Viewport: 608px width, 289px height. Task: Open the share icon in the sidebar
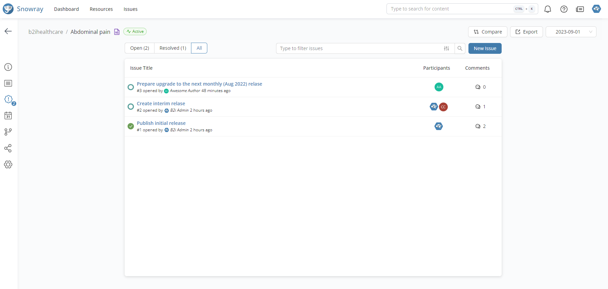pyautogui.click(x=8, y=148)
